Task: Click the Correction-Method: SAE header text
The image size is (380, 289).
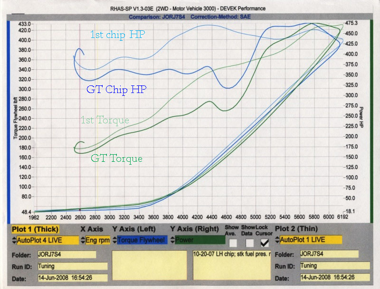Action: 220,17
